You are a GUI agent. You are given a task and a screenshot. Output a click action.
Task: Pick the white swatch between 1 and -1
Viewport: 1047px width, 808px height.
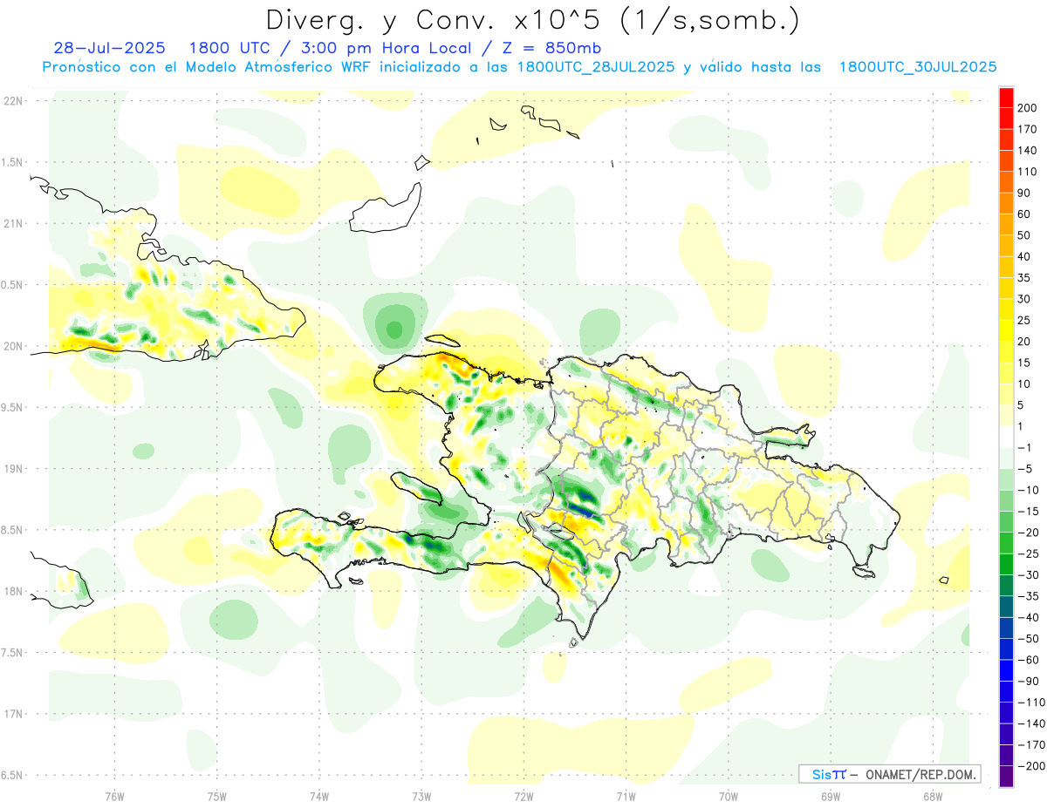(1006, 437)
